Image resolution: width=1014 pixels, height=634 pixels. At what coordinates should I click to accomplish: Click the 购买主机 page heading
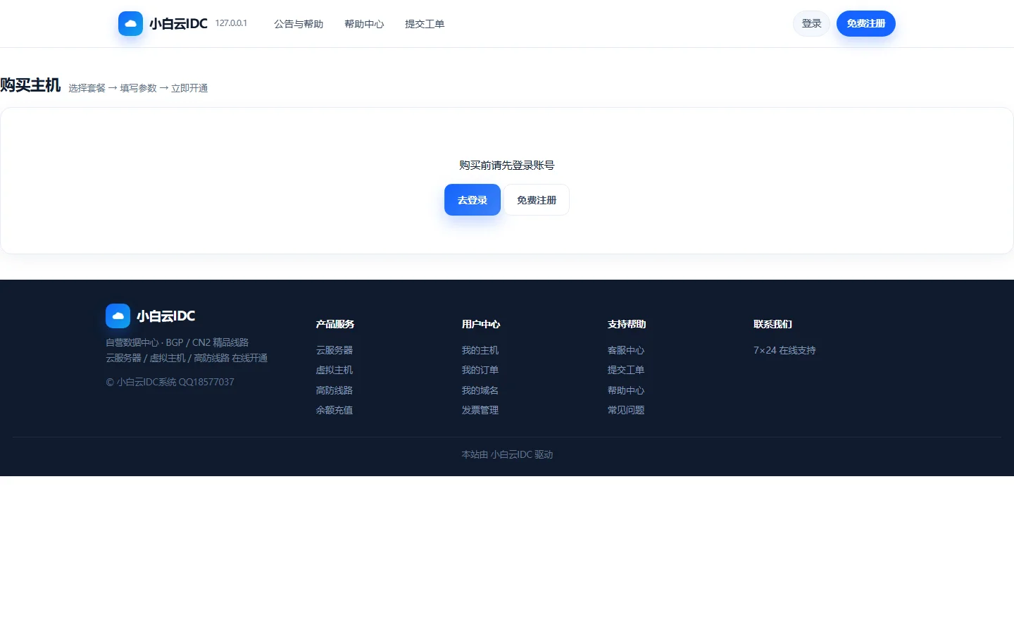pos(30,85)
